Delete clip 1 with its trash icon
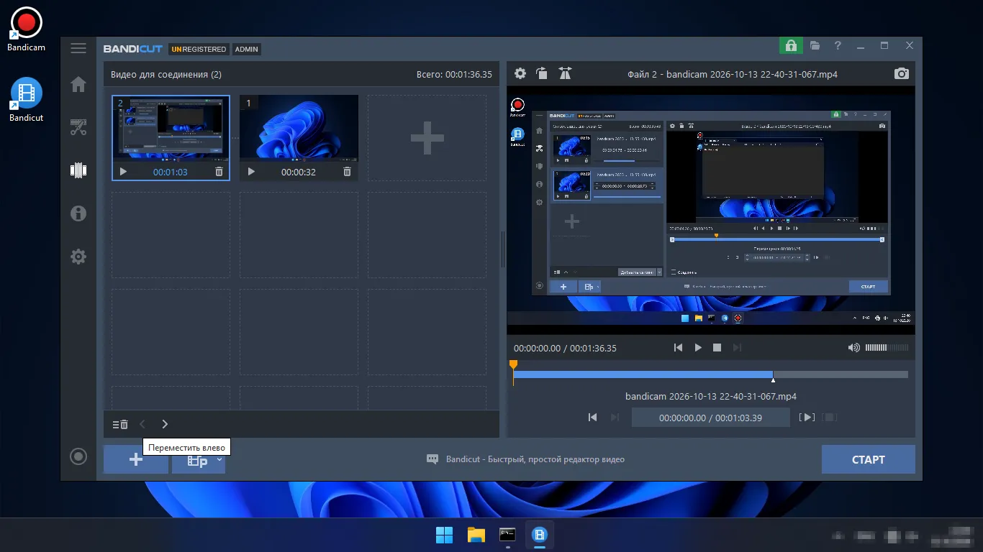The height and width of the screenshot is (552, 983). pos(347,172)
